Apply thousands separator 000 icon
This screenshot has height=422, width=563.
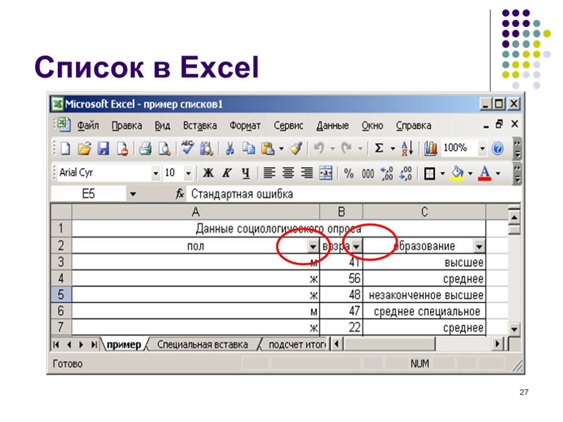[368, 174]
